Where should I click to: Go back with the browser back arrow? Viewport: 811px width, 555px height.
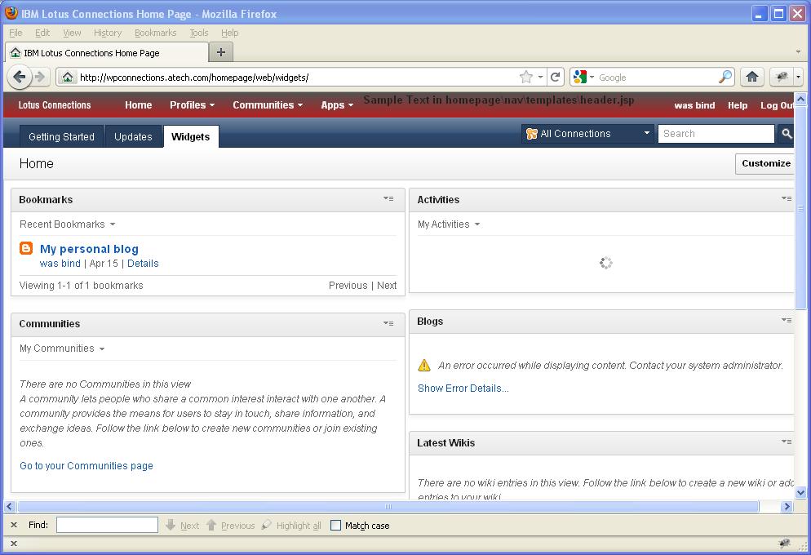(x=19, y=77)
